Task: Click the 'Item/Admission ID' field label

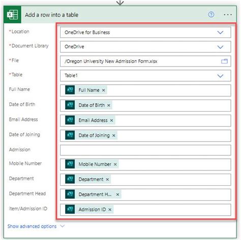Action: point(28,209)
